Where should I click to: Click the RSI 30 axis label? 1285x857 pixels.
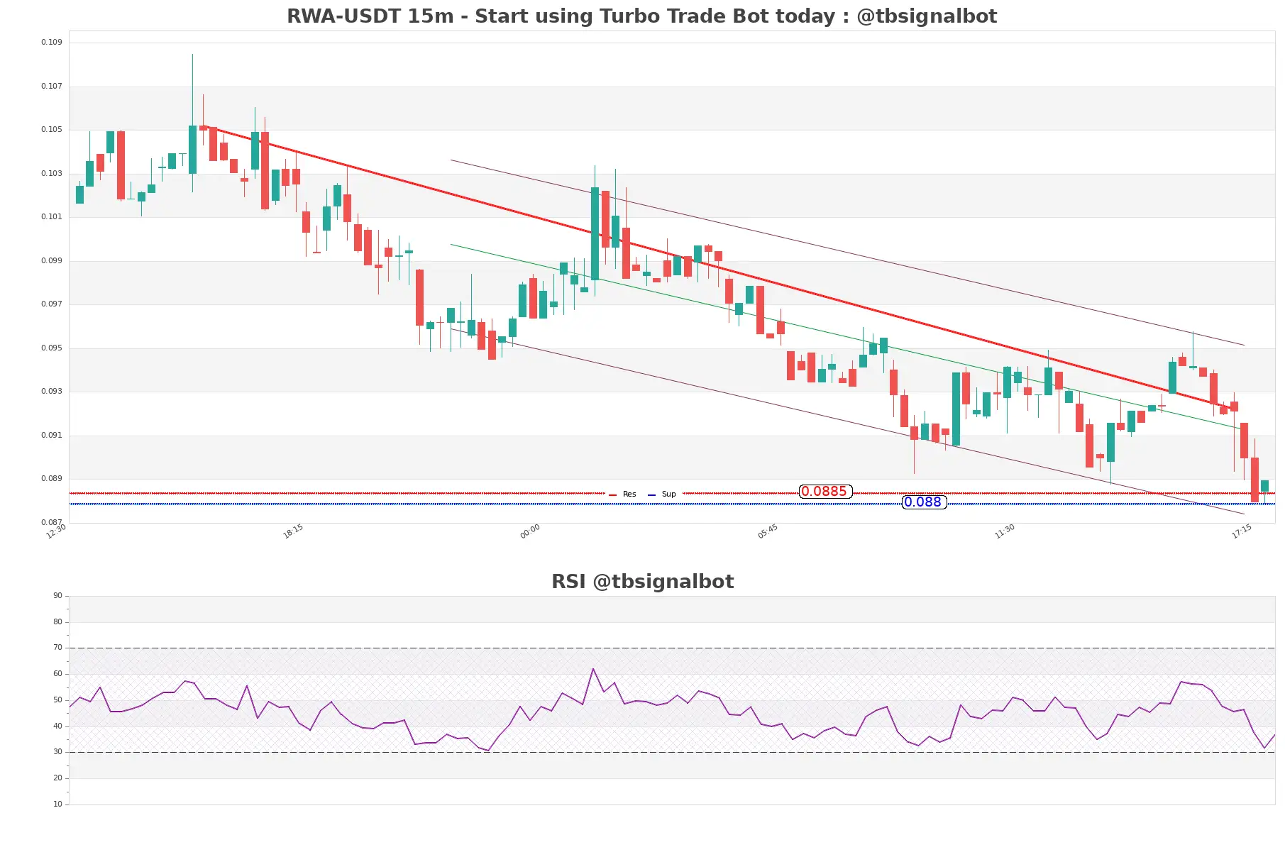click(x=57, y=752)
